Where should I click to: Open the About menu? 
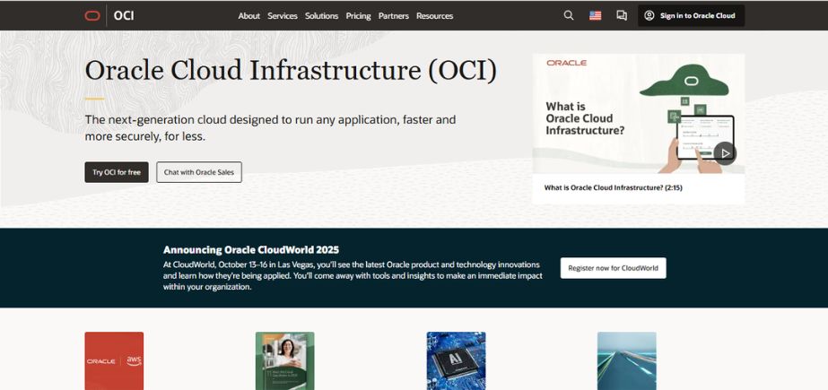(248, 16)
